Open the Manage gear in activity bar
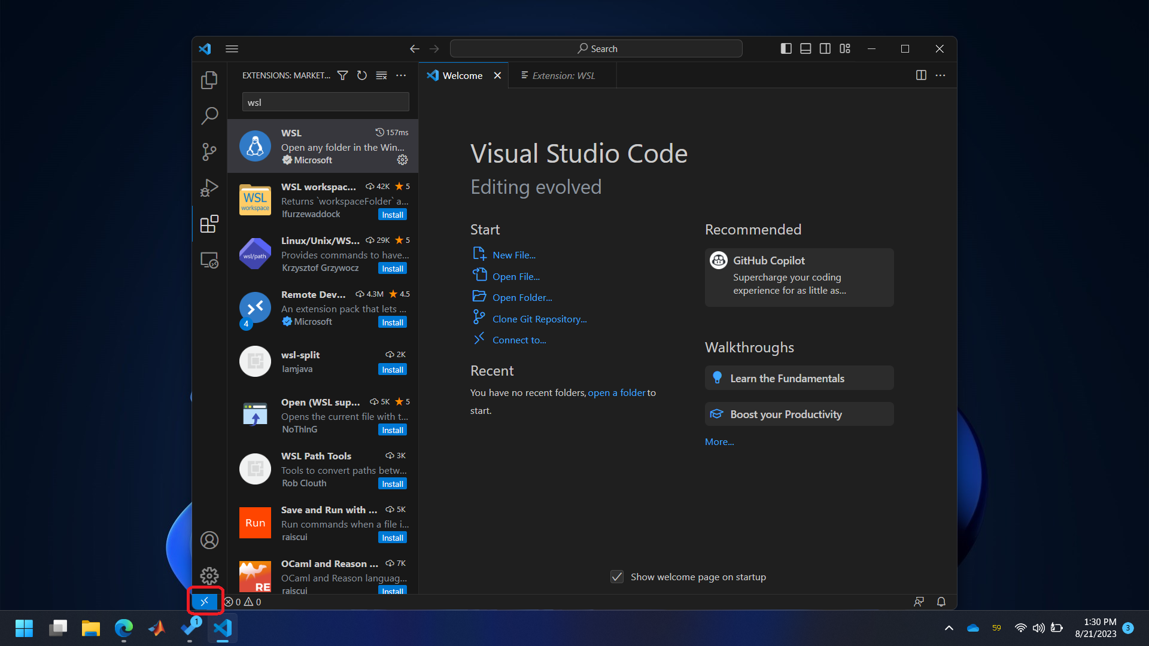1149x646 pixels. (209, 576)
